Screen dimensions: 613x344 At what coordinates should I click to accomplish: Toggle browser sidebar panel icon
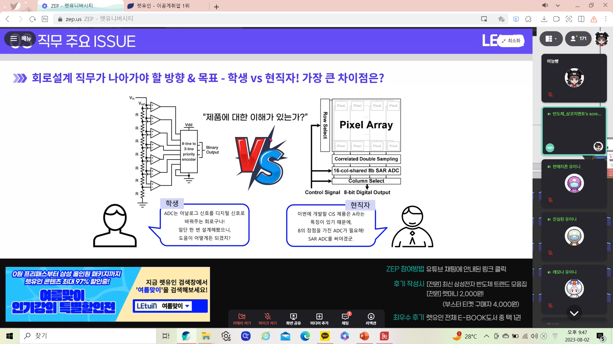click(581, 19)
